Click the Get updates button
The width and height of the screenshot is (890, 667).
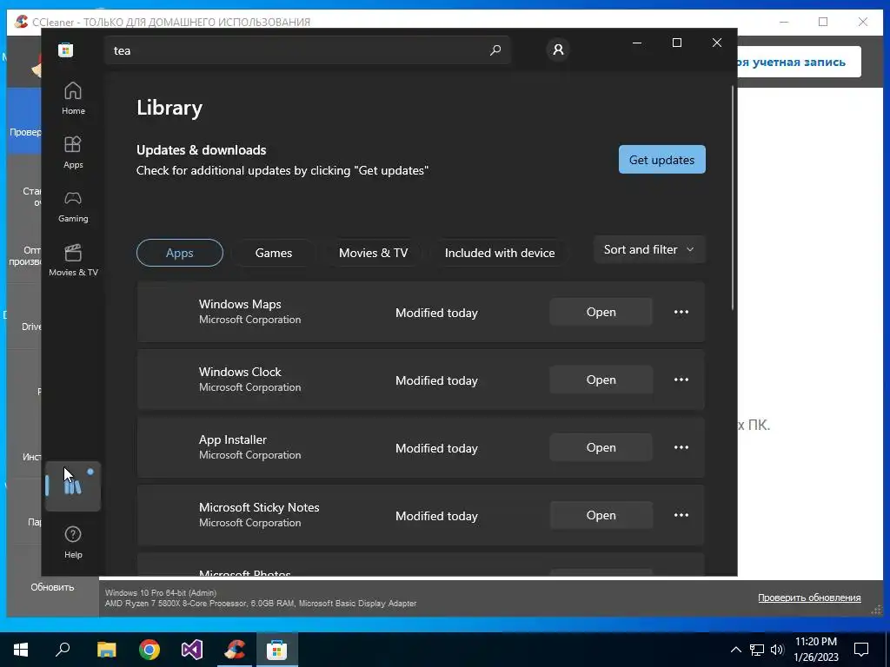pyautogui.click(x=661, y=160)
